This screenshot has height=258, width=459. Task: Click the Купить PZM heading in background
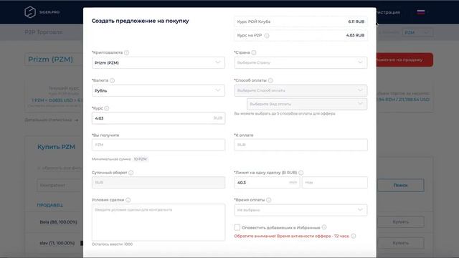click(x=56, y=147)
